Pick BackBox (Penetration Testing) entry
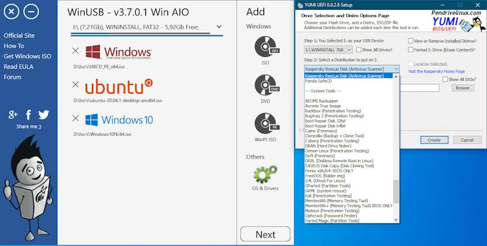This screenshot has width=487, height=246. click(333, 111)
